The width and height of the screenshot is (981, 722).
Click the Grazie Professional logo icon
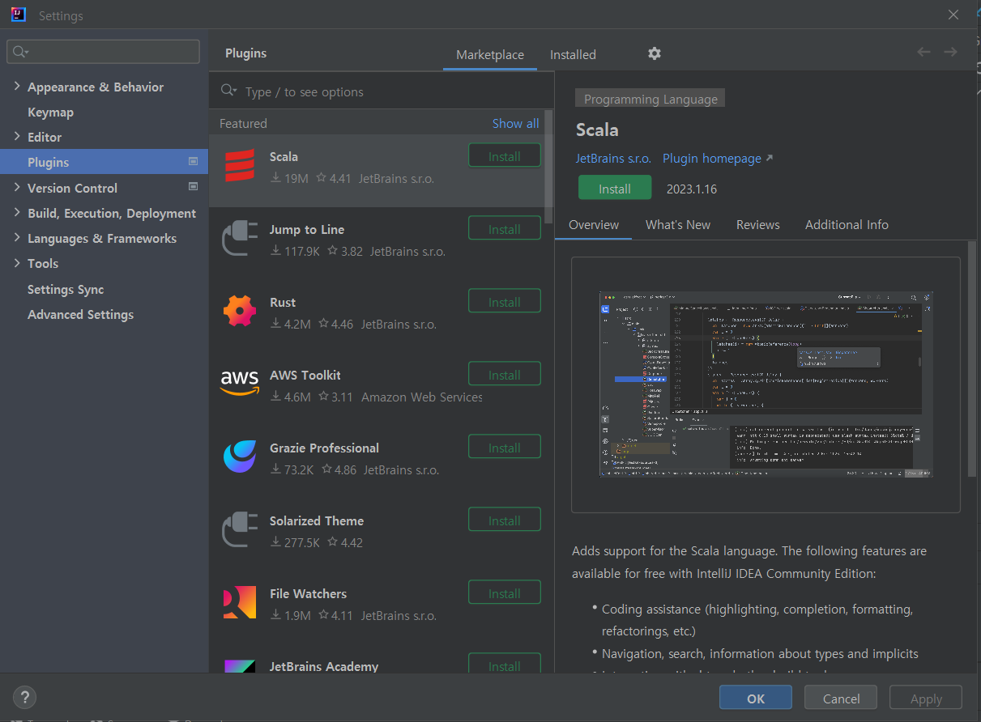click(239, 457)
